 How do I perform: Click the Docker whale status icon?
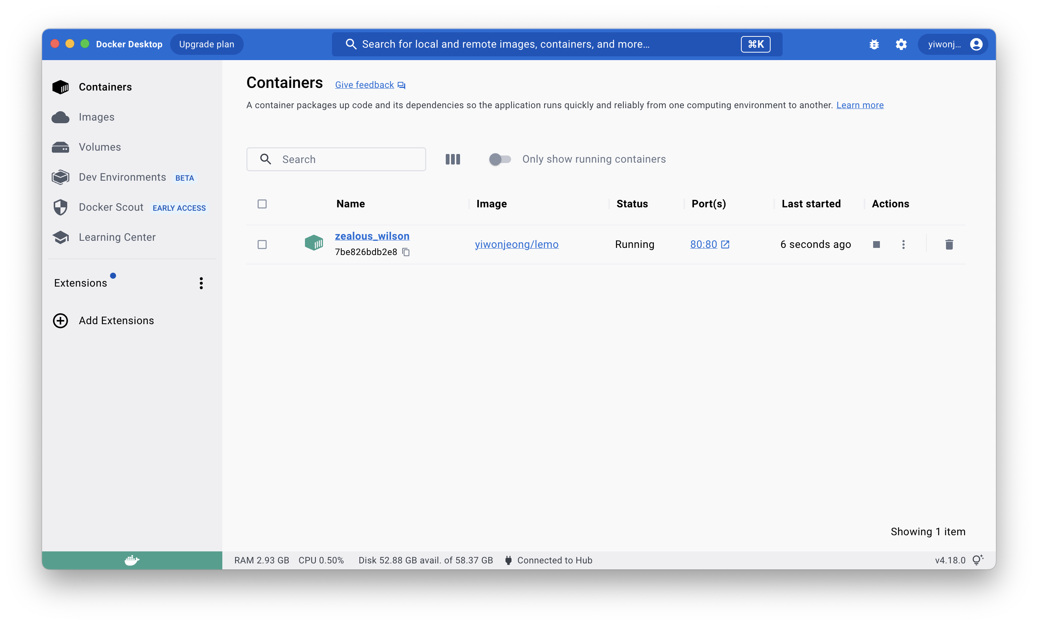pos(132,560)
